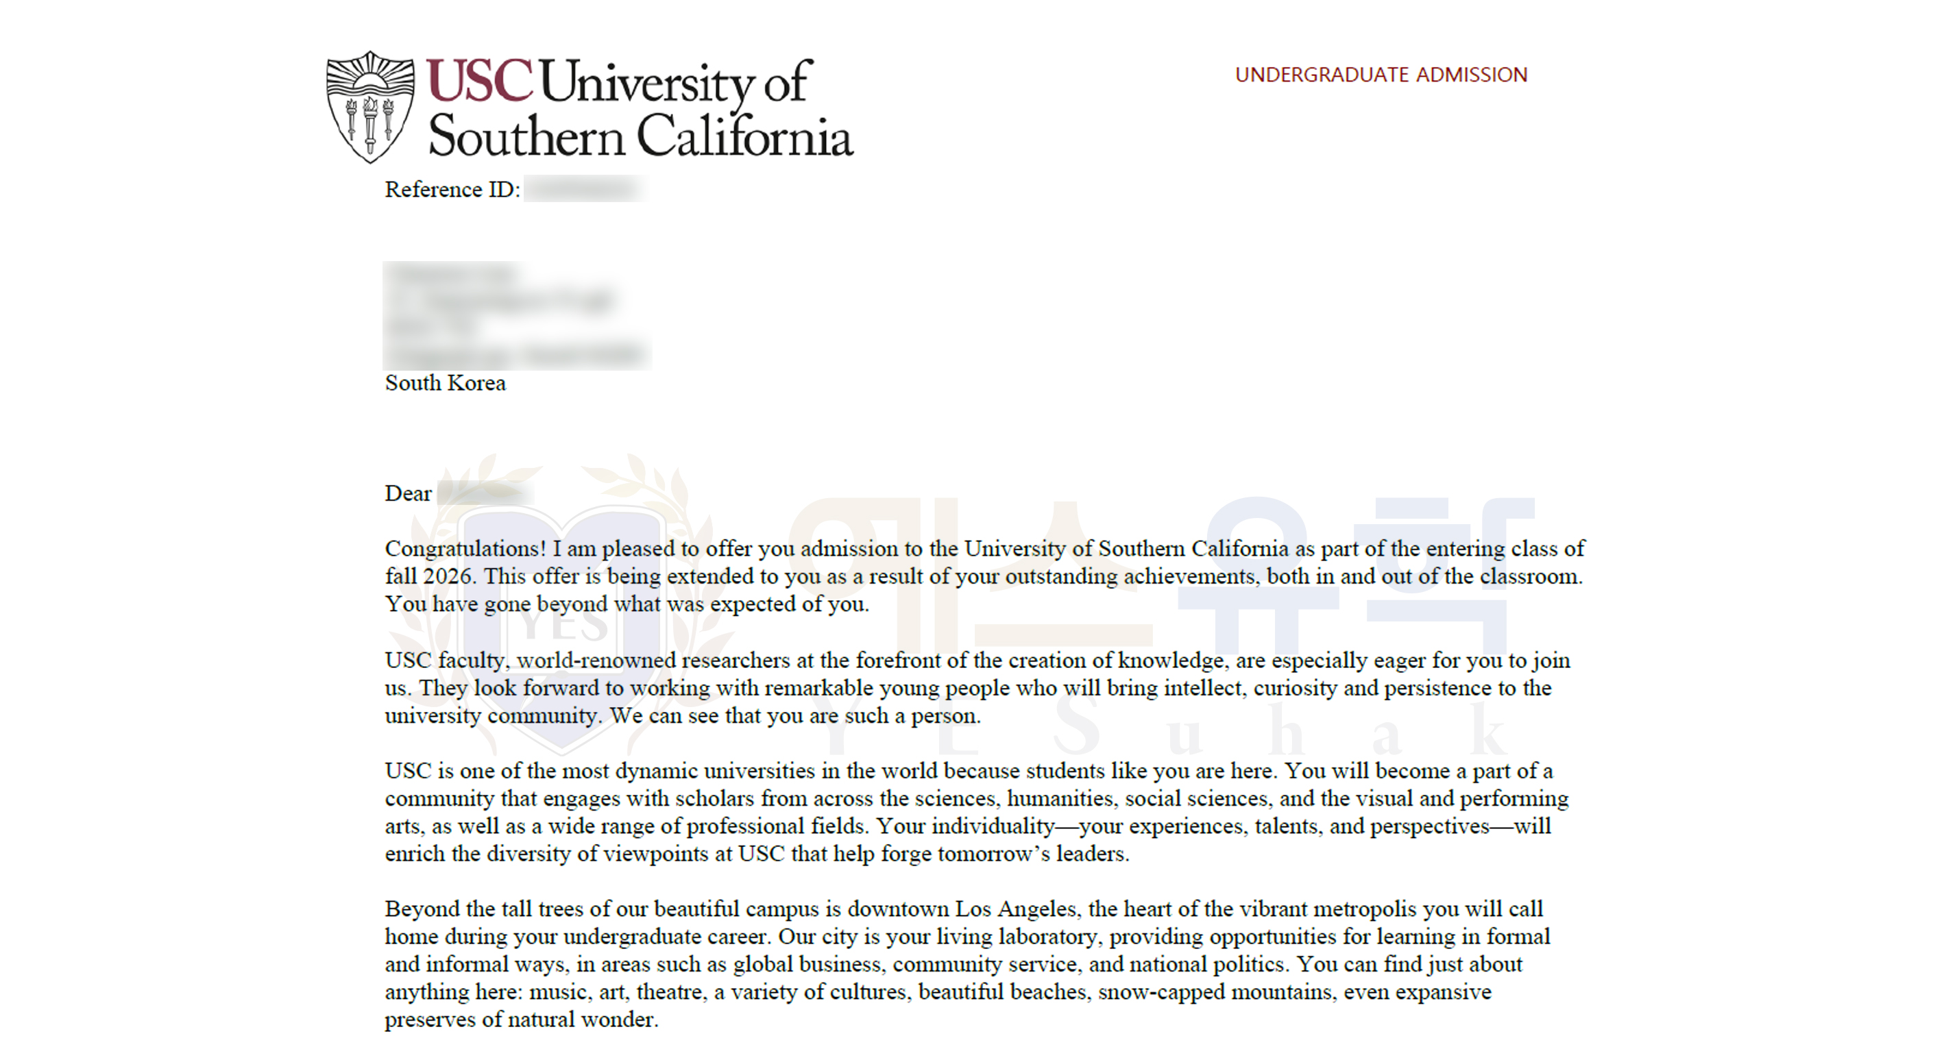
Task: Click the maroon USC letters in the wordmark
Action: 480,81
